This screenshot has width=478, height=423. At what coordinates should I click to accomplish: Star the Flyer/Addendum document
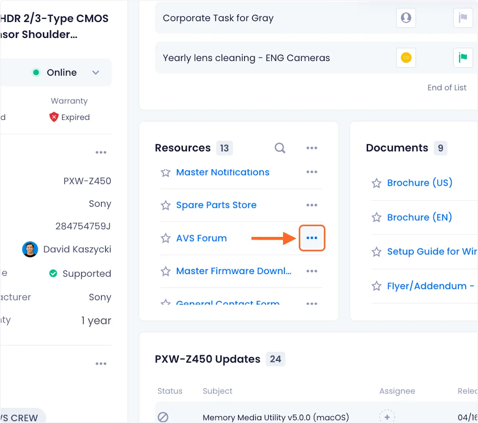376,286
